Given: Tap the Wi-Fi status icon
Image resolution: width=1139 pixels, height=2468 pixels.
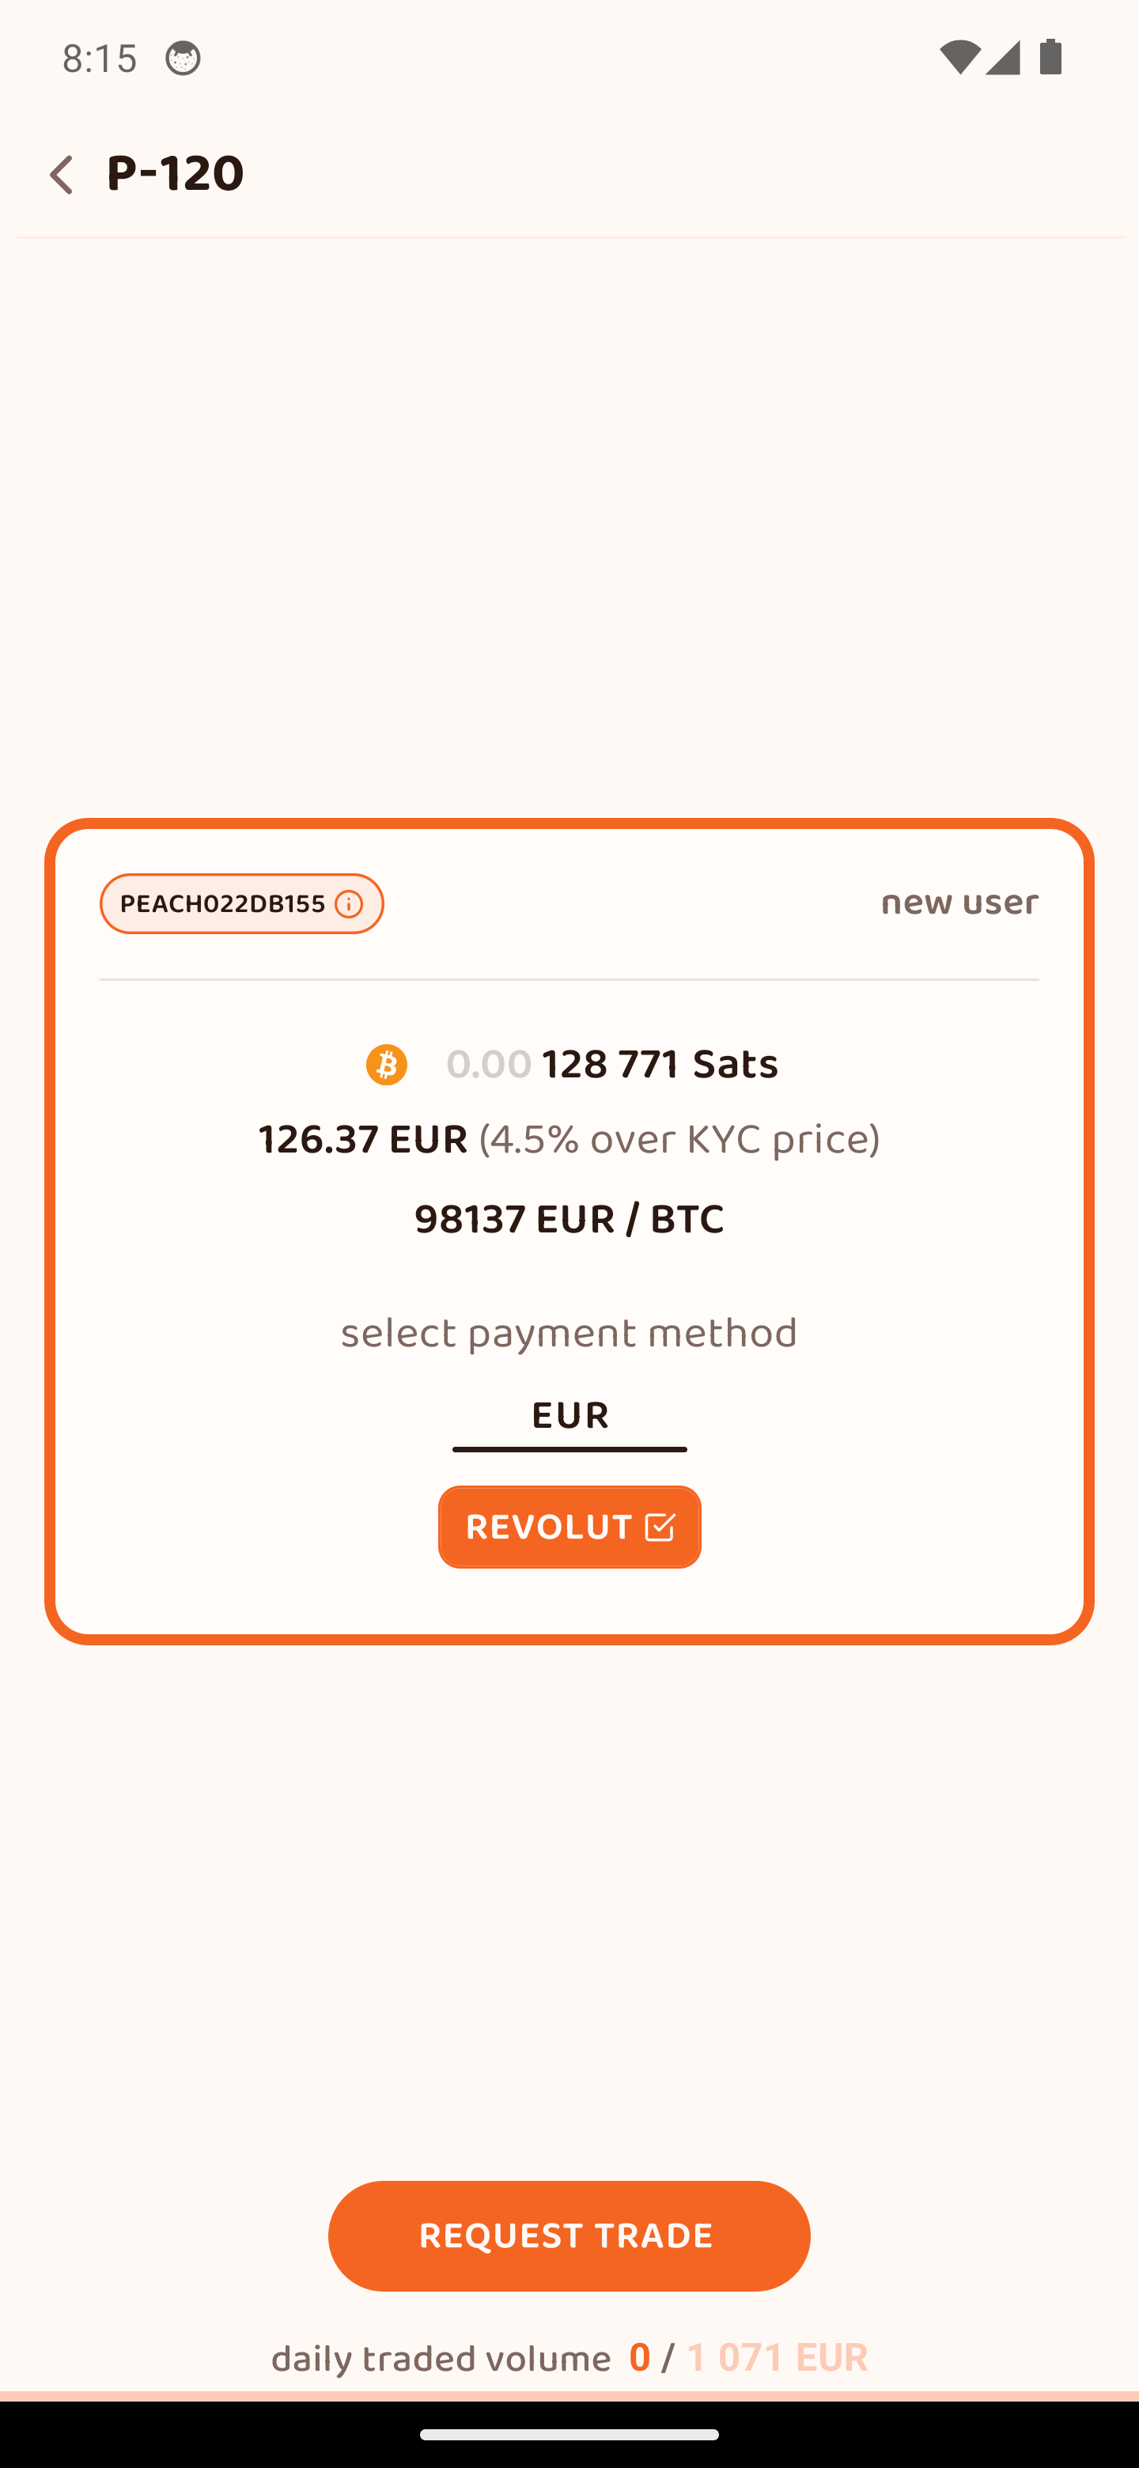Looking at the screenshot, I should (958, 59).
